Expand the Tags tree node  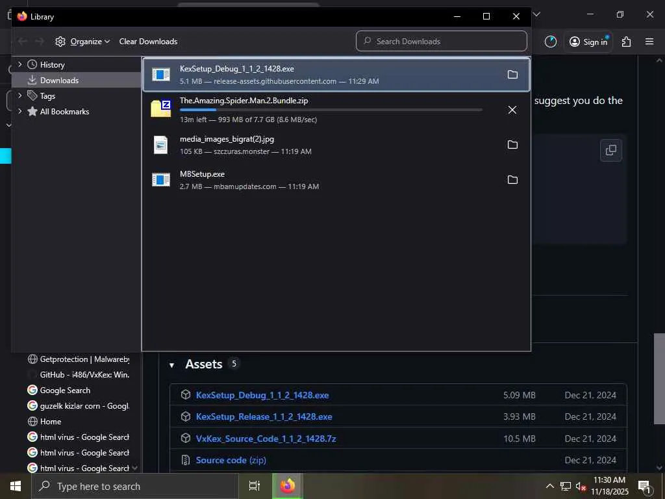coord(19,96)
